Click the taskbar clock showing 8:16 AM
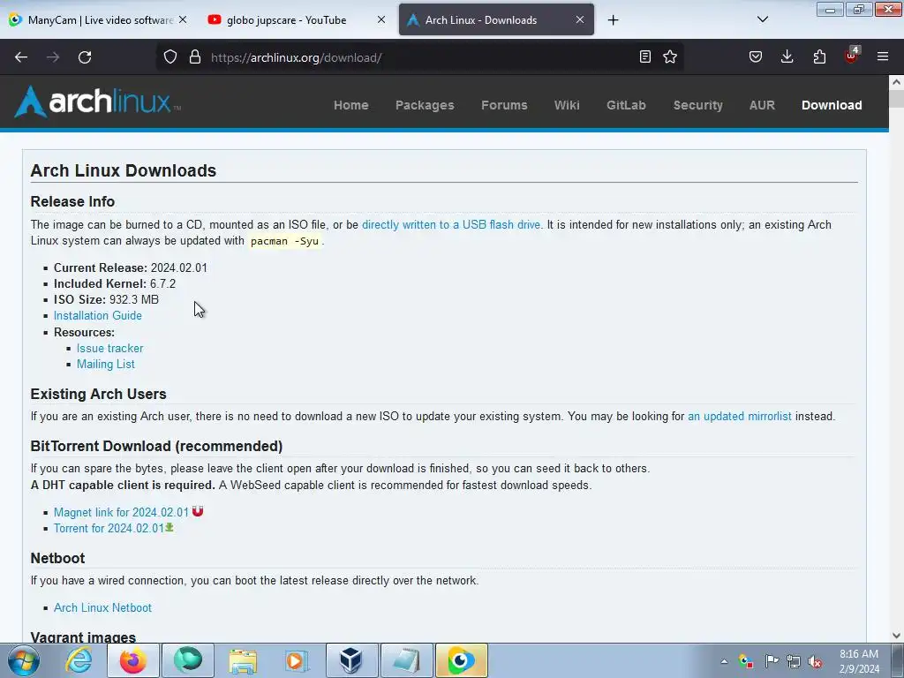 (x=859, y=661)
